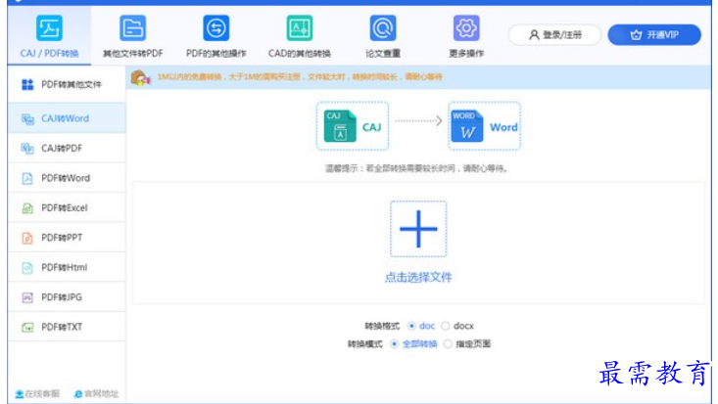Switch to 其他文件转PDF tab label

pyautogui.click(x=133, y=54)
